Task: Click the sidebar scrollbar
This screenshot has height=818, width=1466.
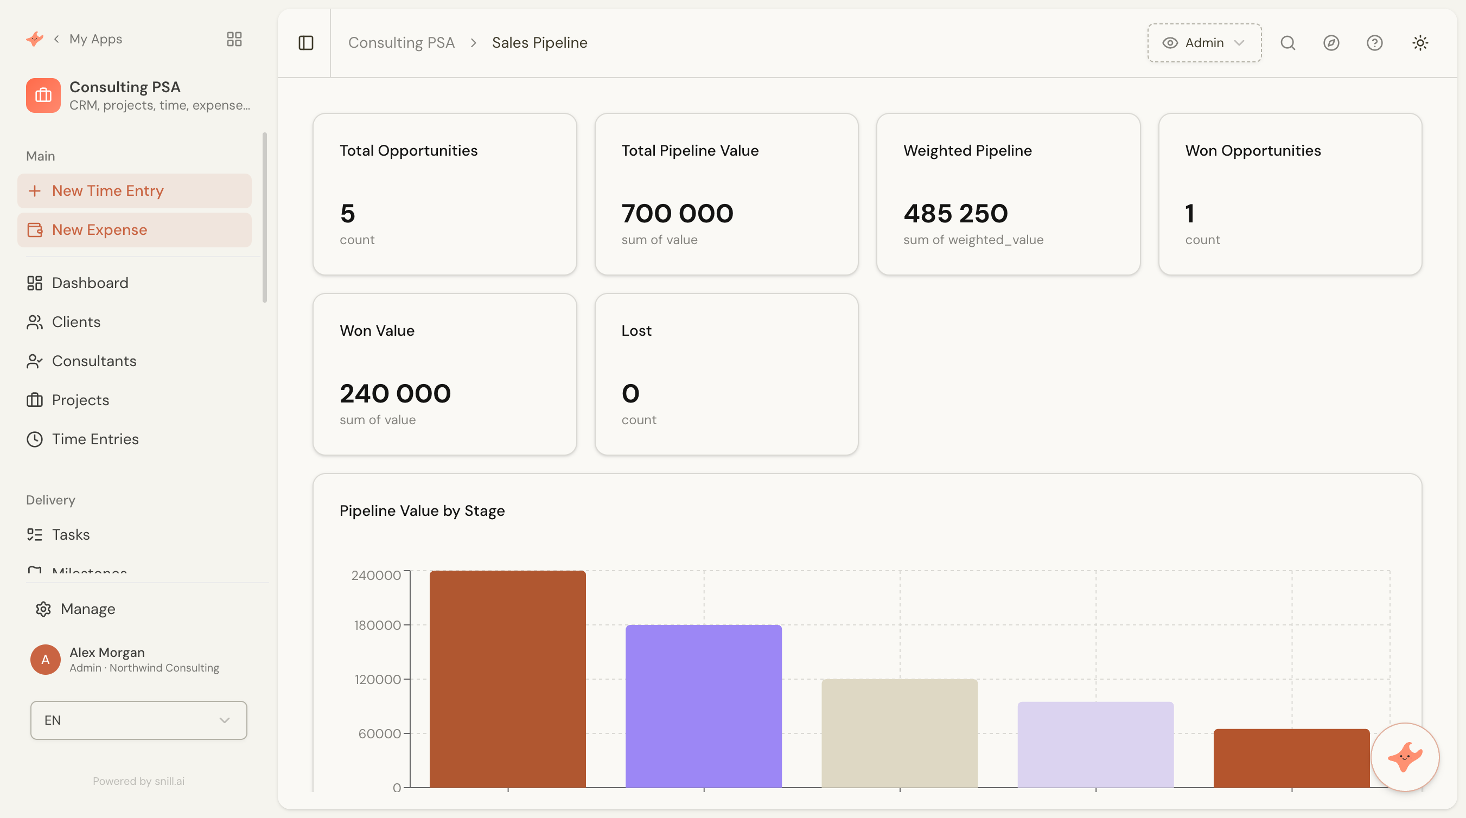Action: (x=265, y=218)
